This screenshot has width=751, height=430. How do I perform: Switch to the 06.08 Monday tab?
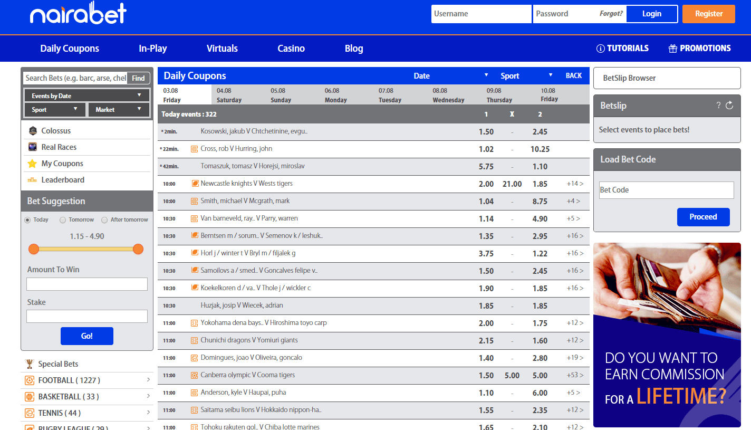(346, 95)
